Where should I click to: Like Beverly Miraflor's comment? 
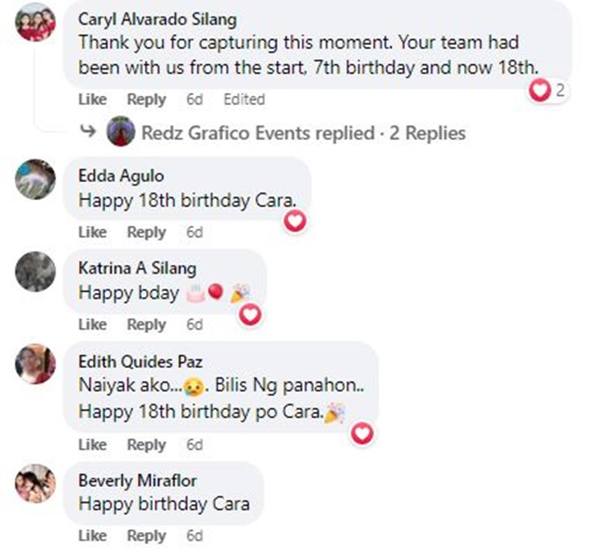92,535
